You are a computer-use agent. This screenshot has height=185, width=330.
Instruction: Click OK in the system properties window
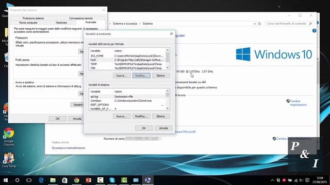57,119
